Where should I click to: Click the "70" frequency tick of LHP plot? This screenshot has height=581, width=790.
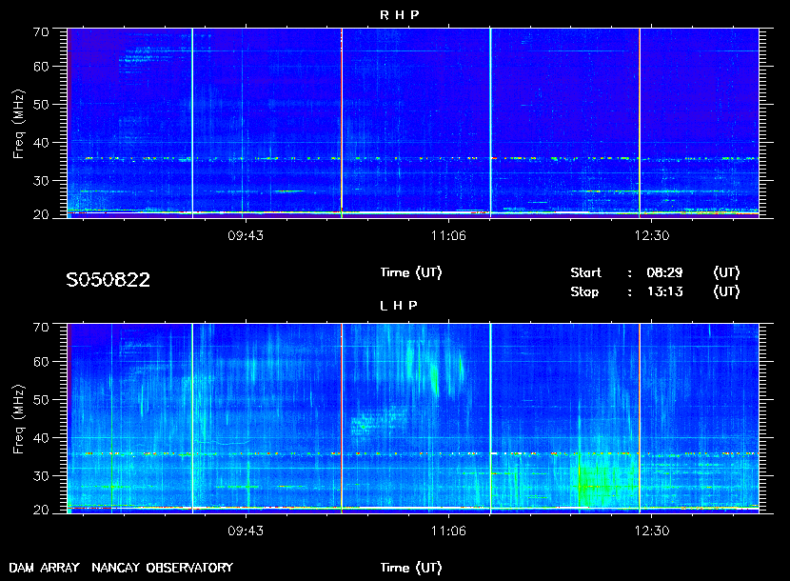tap(41, 328)
